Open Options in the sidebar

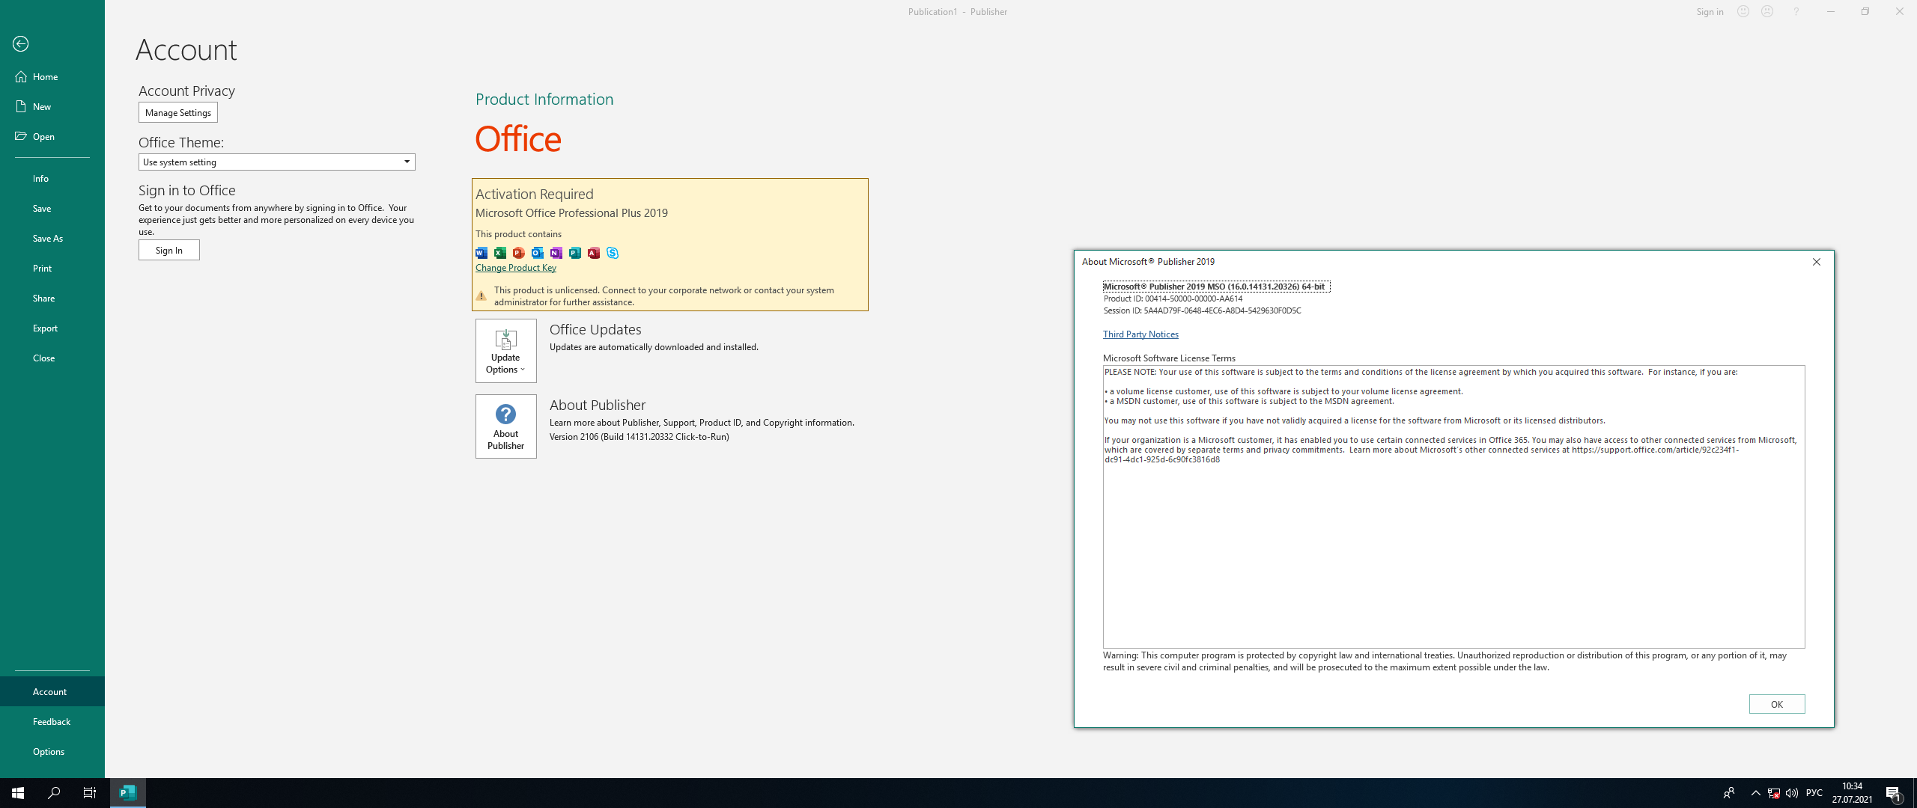pyautogui.click(x=49, y=751)
